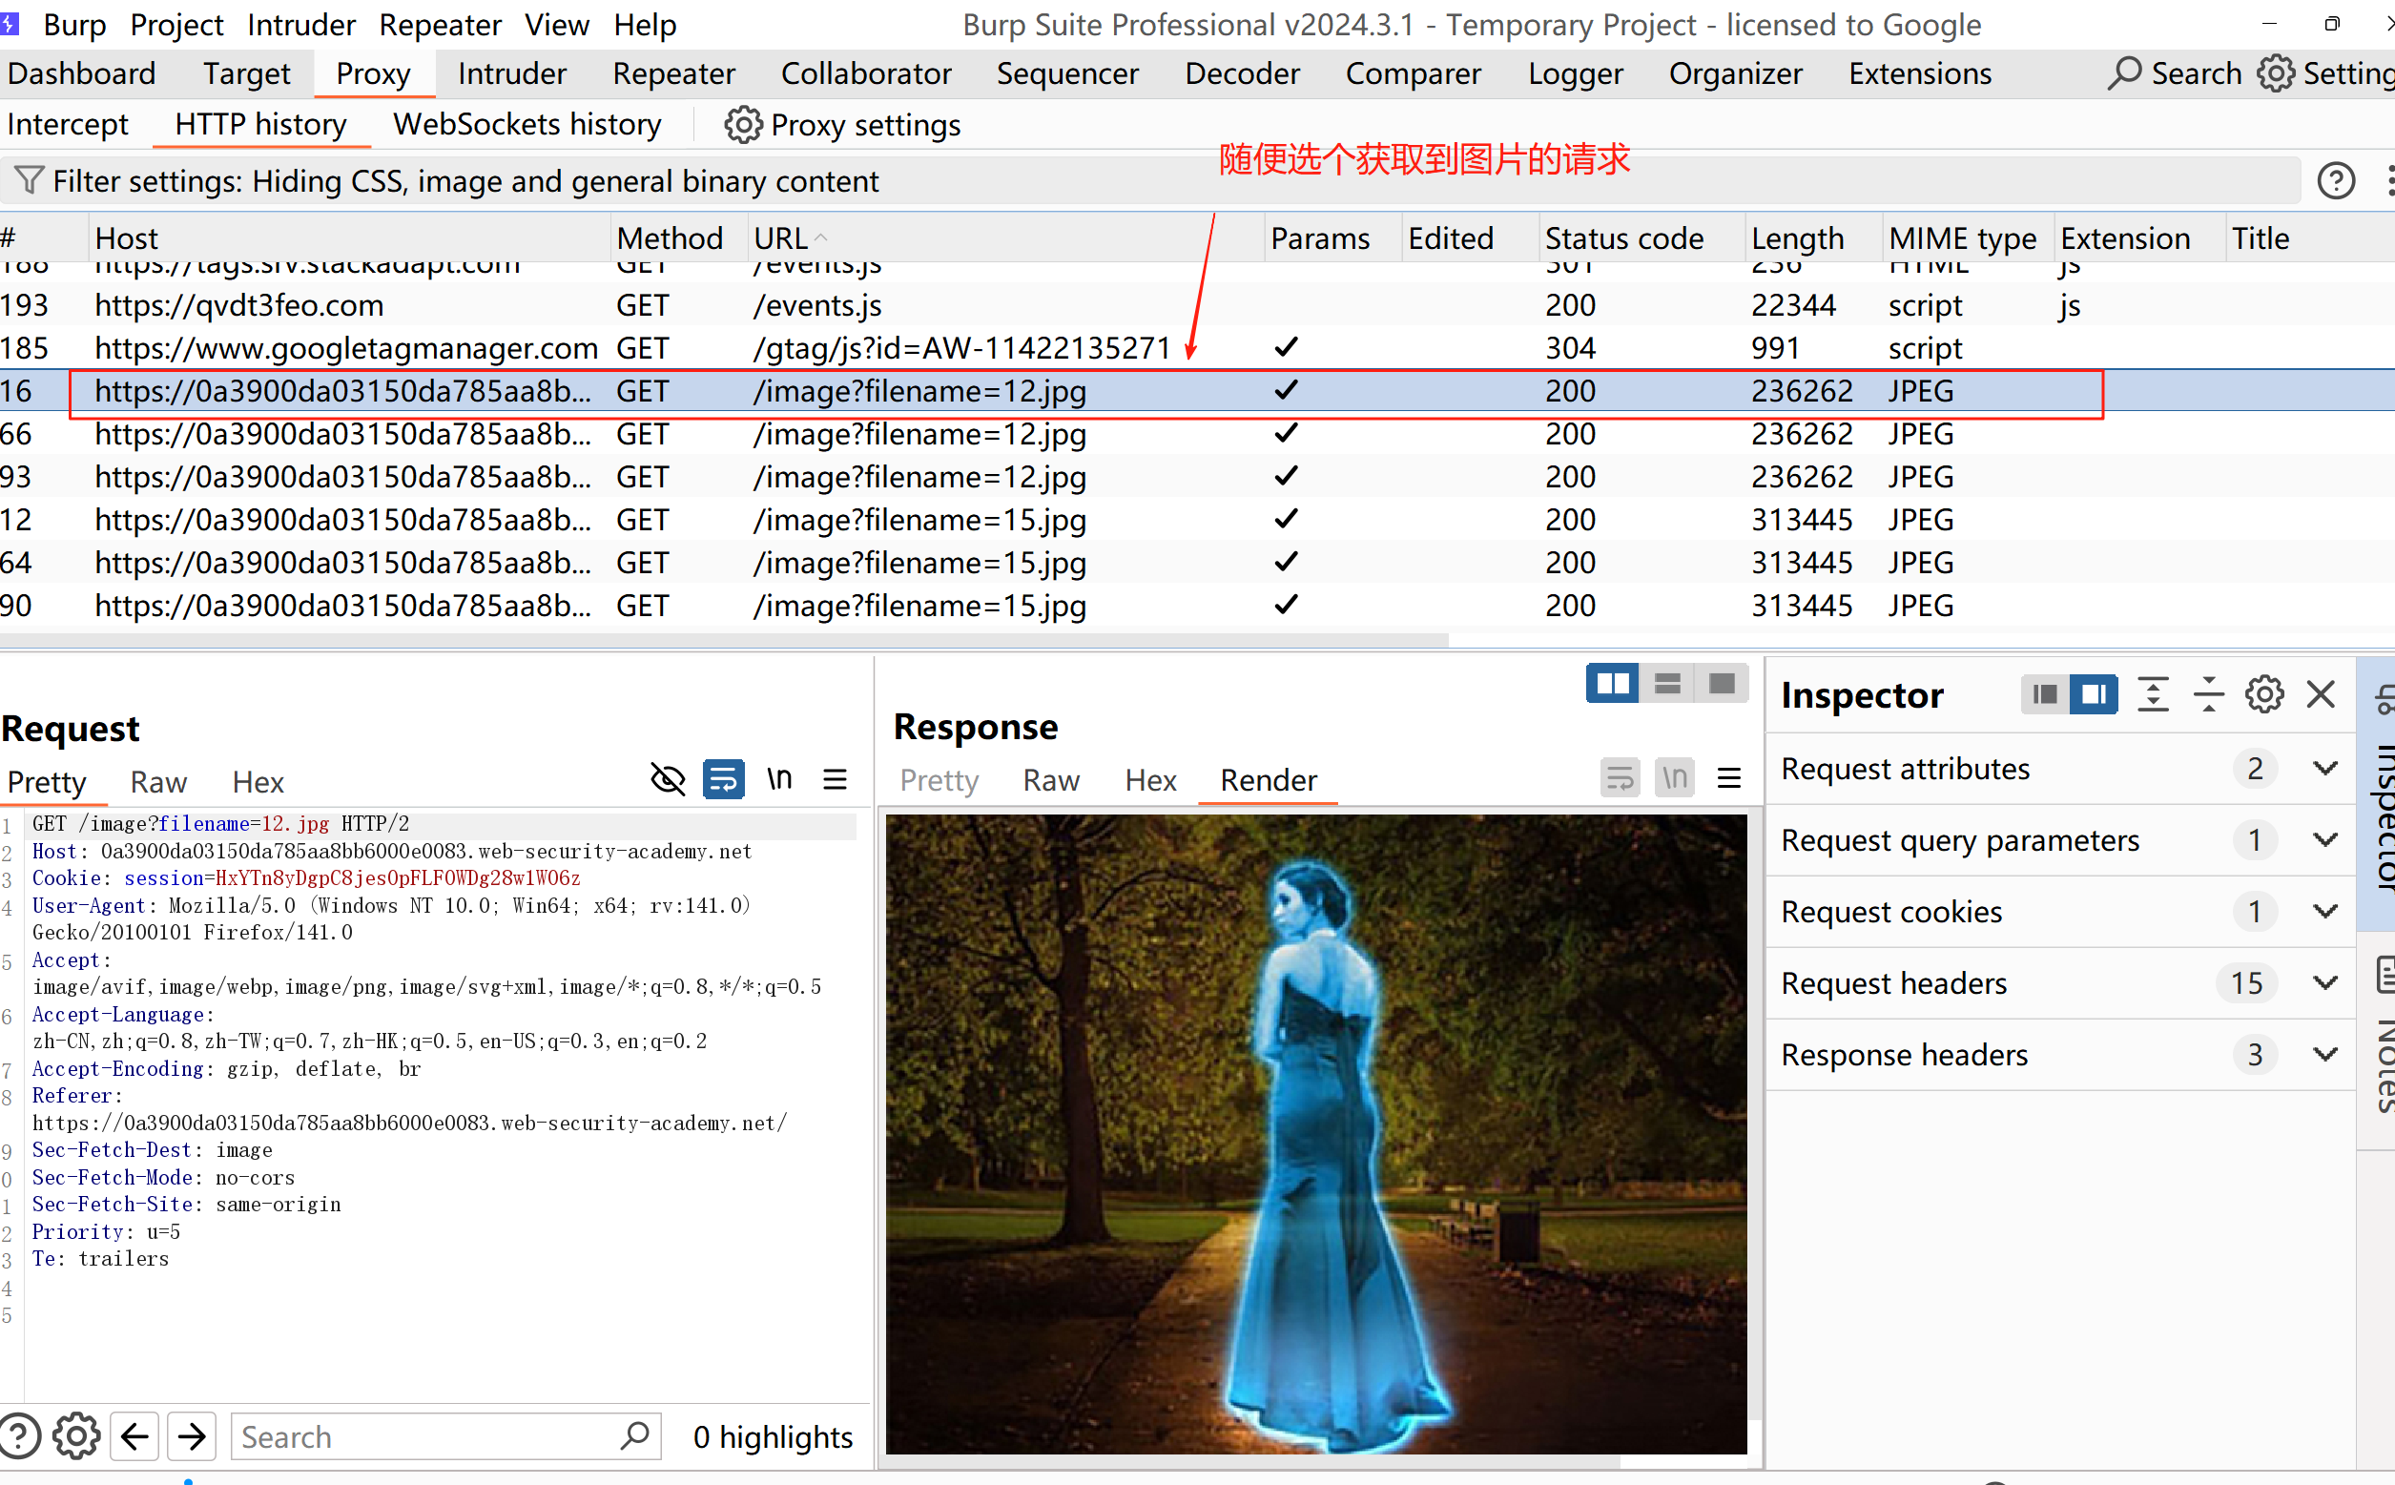This screenshot has width=2395, height=1485.
Task: Switch response view to Raw
Action: (x=1051, y=780)
